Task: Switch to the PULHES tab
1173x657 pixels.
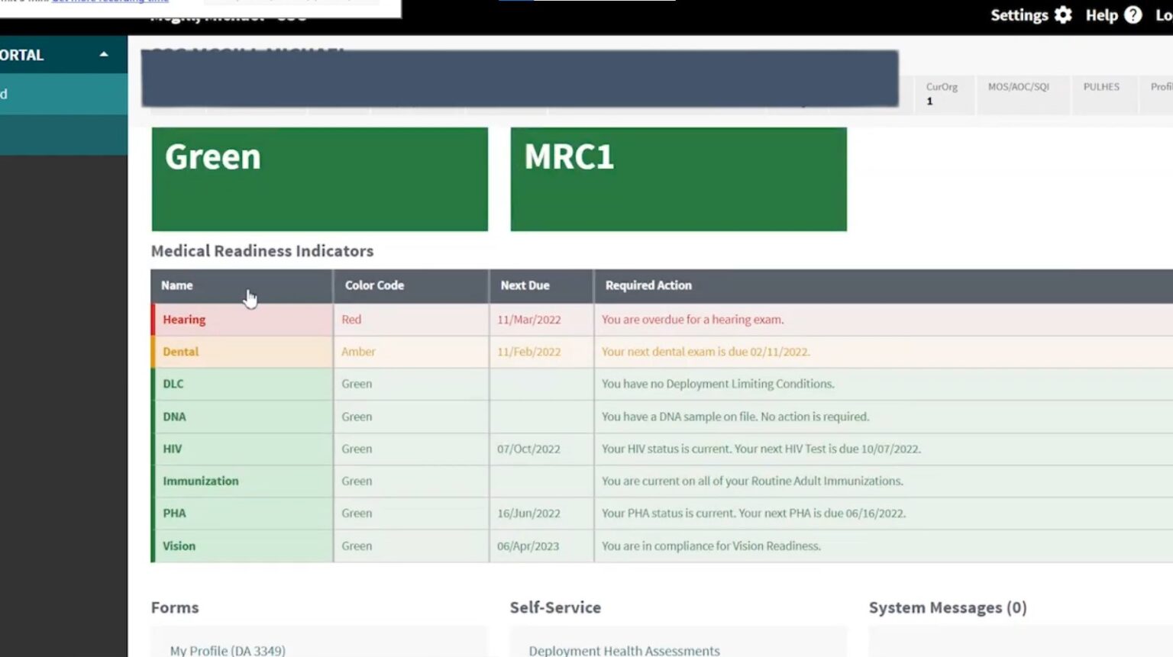Action: [x=1100, y=87]
